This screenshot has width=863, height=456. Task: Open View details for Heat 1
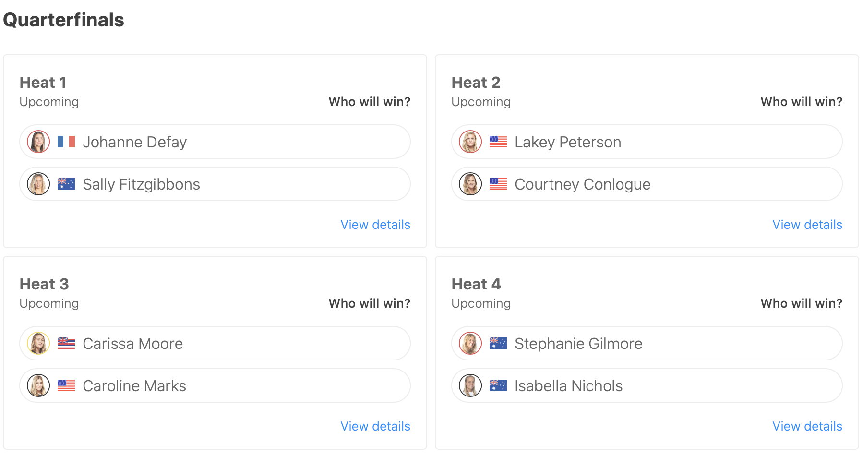(x=375, y=225)
